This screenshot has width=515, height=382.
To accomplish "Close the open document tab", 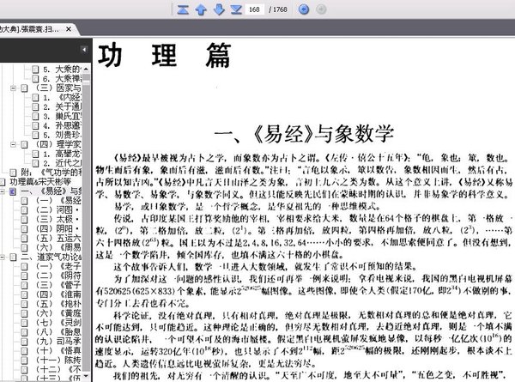I will pos(69,29).
